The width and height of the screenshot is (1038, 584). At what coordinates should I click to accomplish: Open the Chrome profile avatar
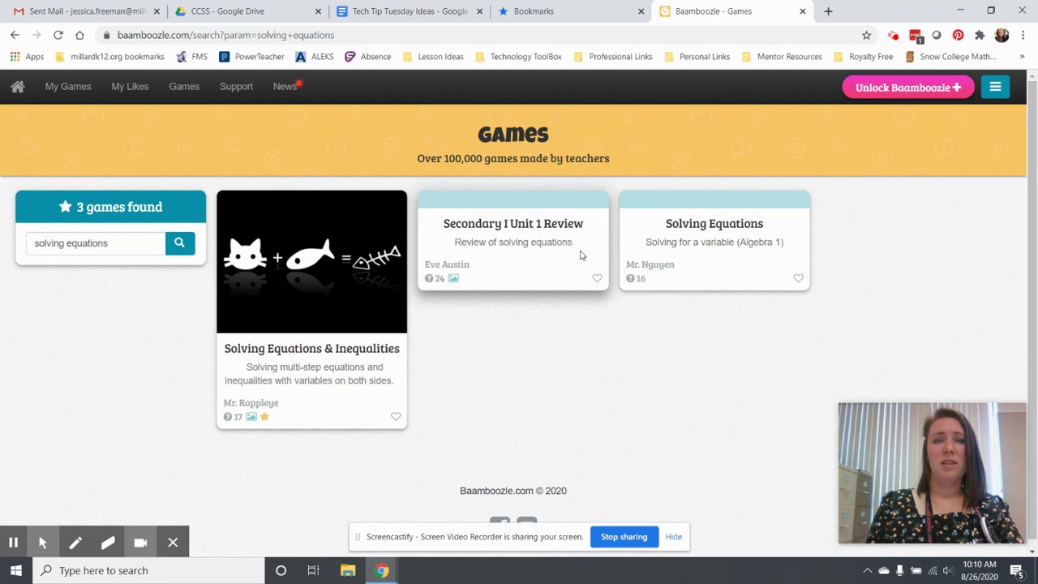coord(1002,35)
